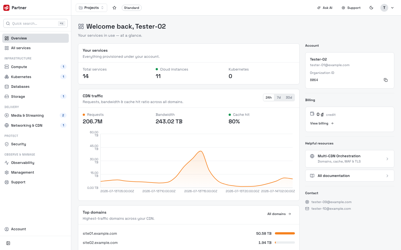
Task: Click the Standard plan badge
Action: click(131, 8)
